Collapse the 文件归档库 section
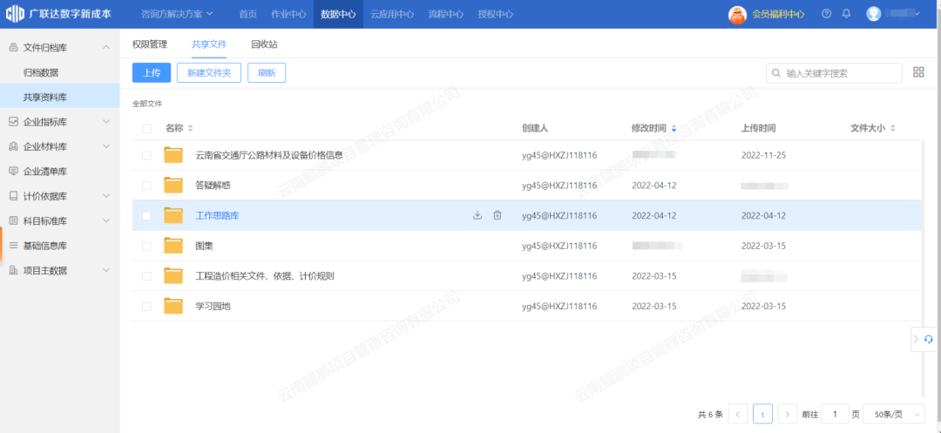 point(106,47)
